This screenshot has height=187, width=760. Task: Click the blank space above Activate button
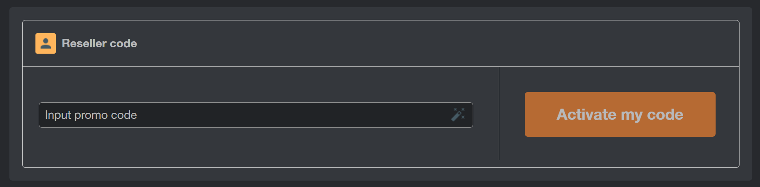[x=620, y=79]
